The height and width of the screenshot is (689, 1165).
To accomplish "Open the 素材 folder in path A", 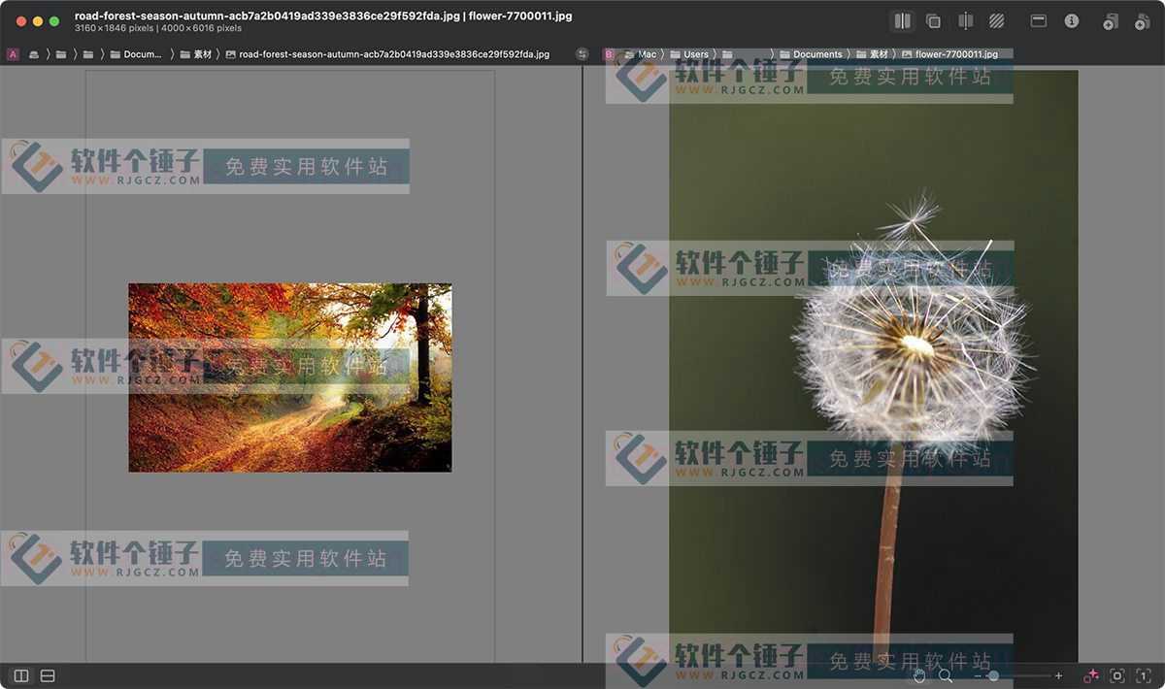I will pos(195,54).
